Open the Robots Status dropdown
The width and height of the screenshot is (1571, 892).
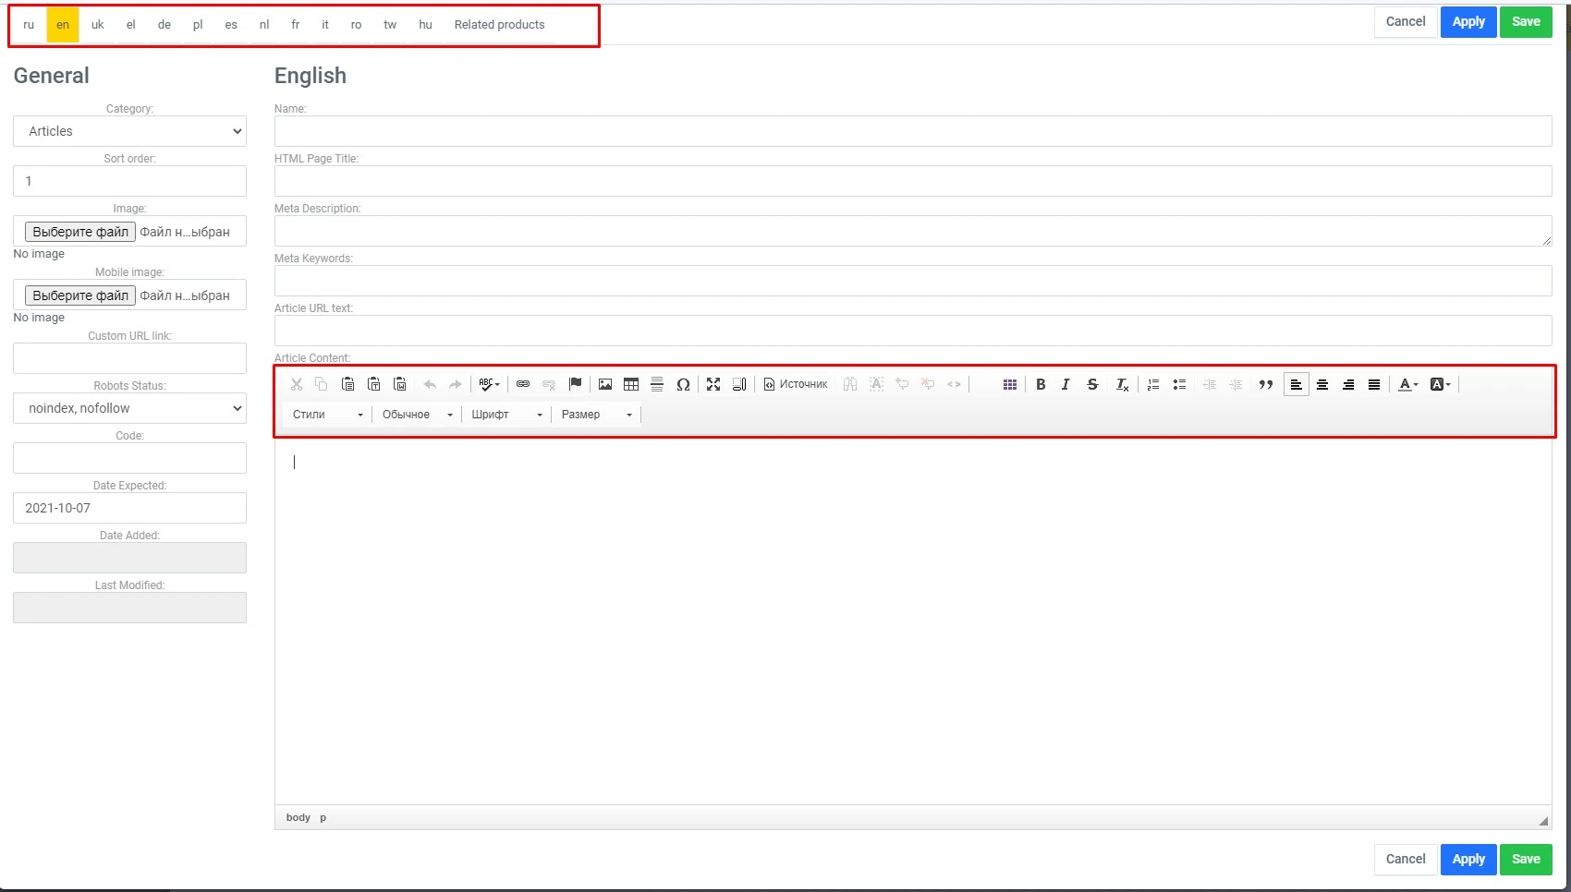[x=129, y=408]
